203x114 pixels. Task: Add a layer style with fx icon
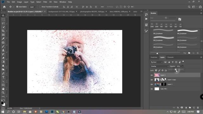pos(178,108)
